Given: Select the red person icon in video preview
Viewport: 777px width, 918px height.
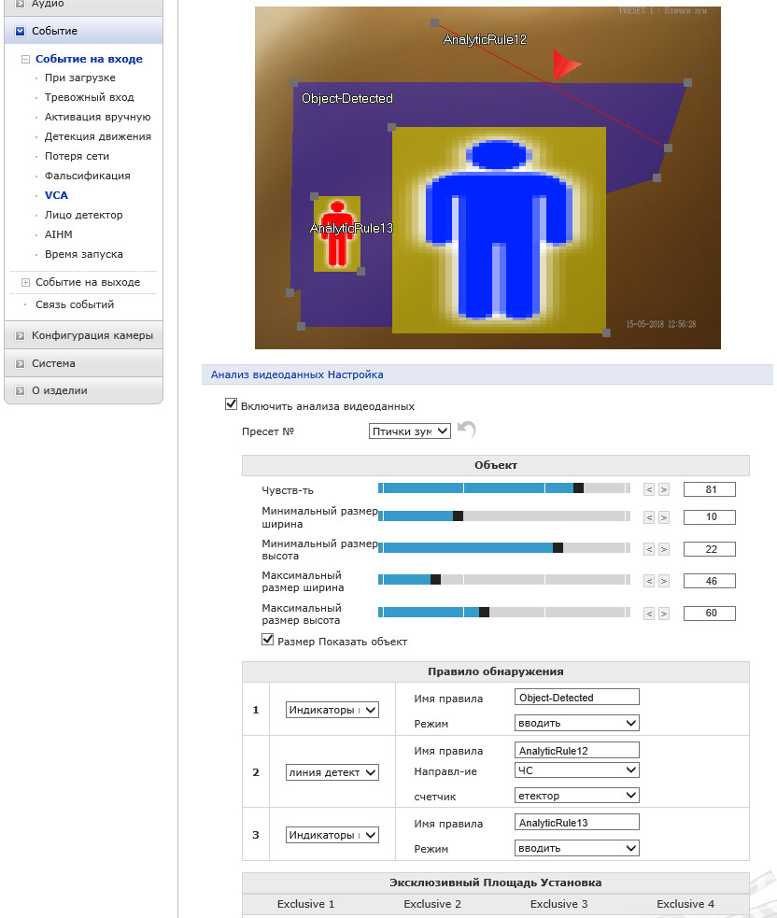Looking at the screenshot, I should coord(337,234).
